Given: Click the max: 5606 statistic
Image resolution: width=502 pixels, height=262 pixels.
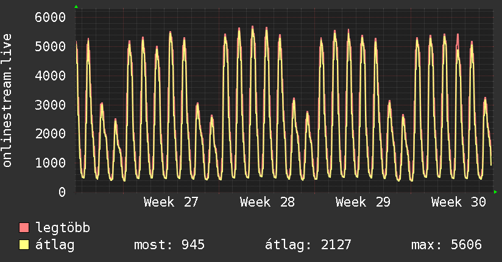Looking at the screenshot, I should pos(447,245).
